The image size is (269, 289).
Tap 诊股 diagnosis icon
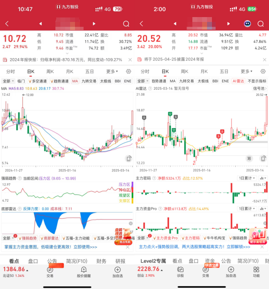(180, 272)
